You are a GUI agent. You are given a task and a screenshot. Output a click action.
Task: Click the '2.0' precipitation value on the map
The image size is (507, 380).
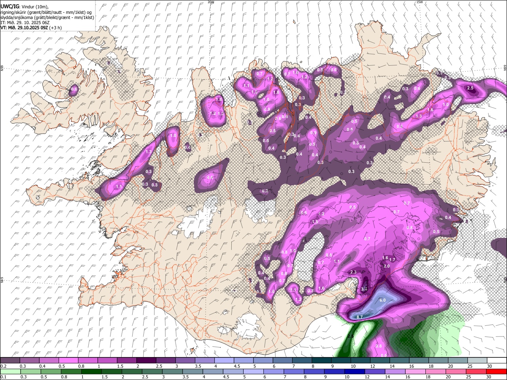point(387,266)
